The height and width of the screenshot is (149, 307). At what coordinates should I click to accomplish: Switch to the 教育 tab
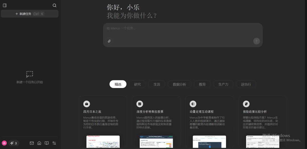pyautogui.click(x=202, y=84)
